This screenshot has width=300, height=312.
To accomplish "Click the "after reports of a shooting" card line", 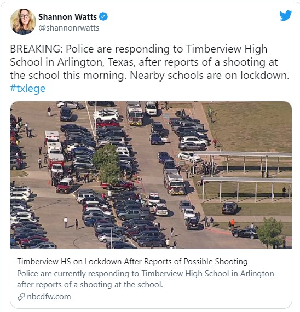I will pyautogui.click(x=90, y=285).
